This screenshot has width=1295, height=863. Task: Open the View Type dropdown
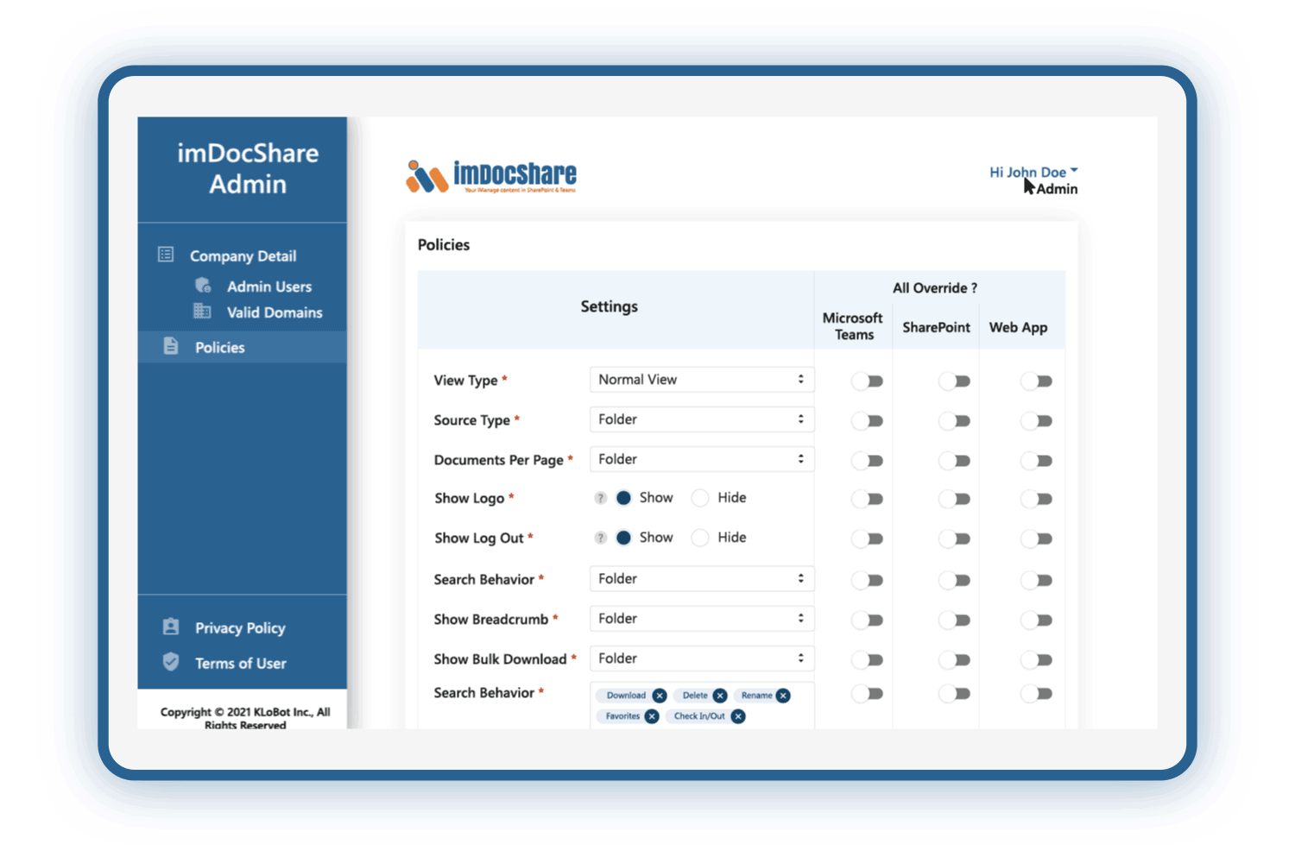click(702, 380)
